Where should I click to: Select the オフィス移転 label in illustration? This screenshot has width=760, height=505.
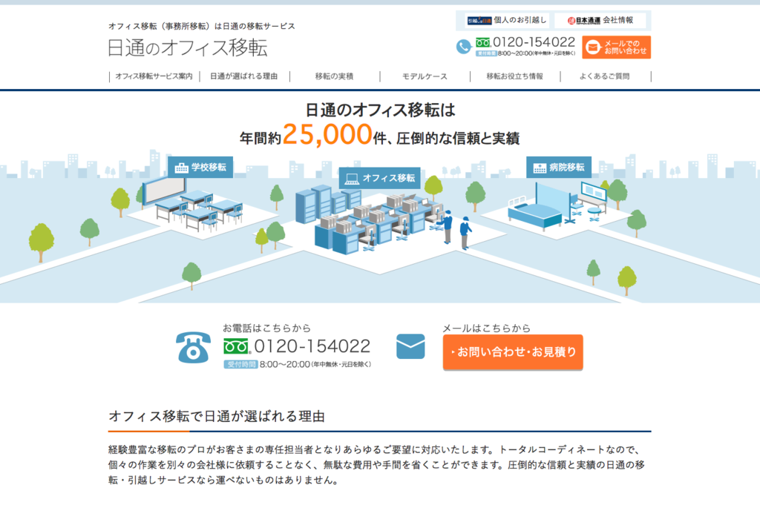[x=379, y=178]
